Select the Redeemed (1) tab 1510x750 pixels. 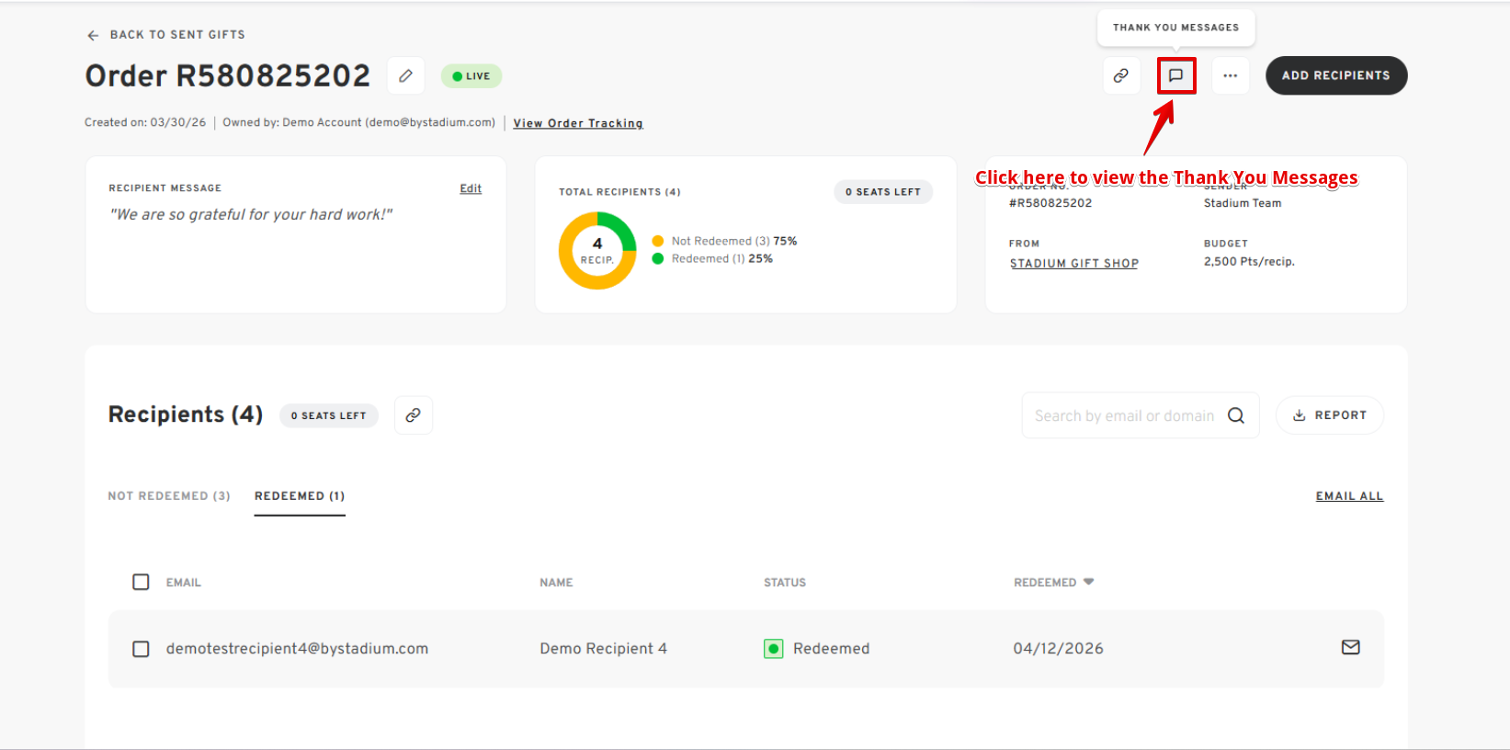tap(300, 496)
